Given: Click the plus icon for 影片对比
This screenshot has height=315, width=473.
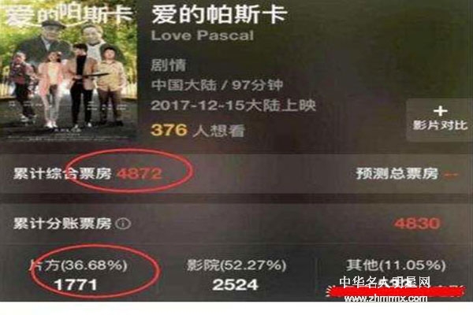Looking at the screenshot, I should coord(440,111).
